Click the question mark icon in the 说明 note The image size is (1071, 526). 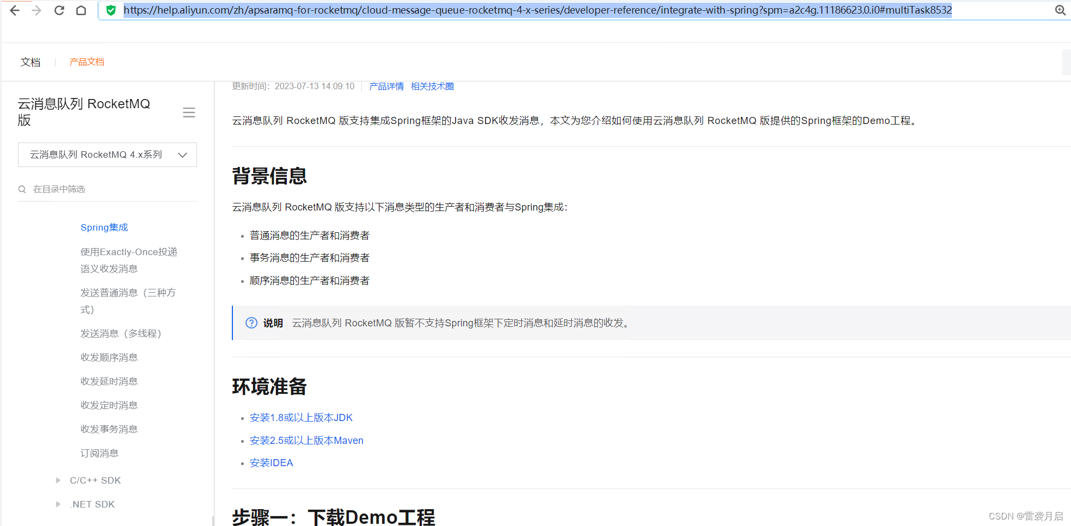251,323
